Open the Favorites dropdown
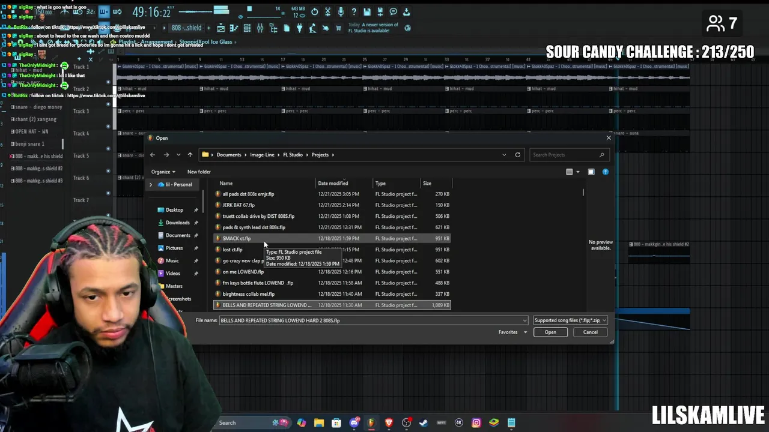The width and height of the screenshot is (769, 432). [x=512, y=332]
